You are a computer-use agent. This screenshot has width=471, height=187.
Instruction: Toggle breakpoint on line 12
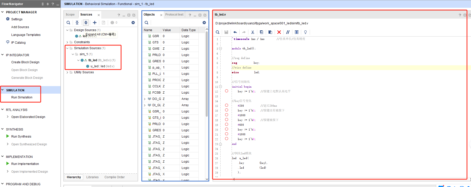[x=227, y=91]
